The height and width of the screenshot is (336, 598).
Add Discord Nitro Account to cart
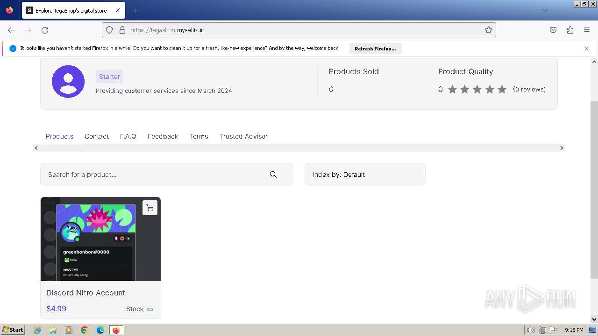[150, 208]
